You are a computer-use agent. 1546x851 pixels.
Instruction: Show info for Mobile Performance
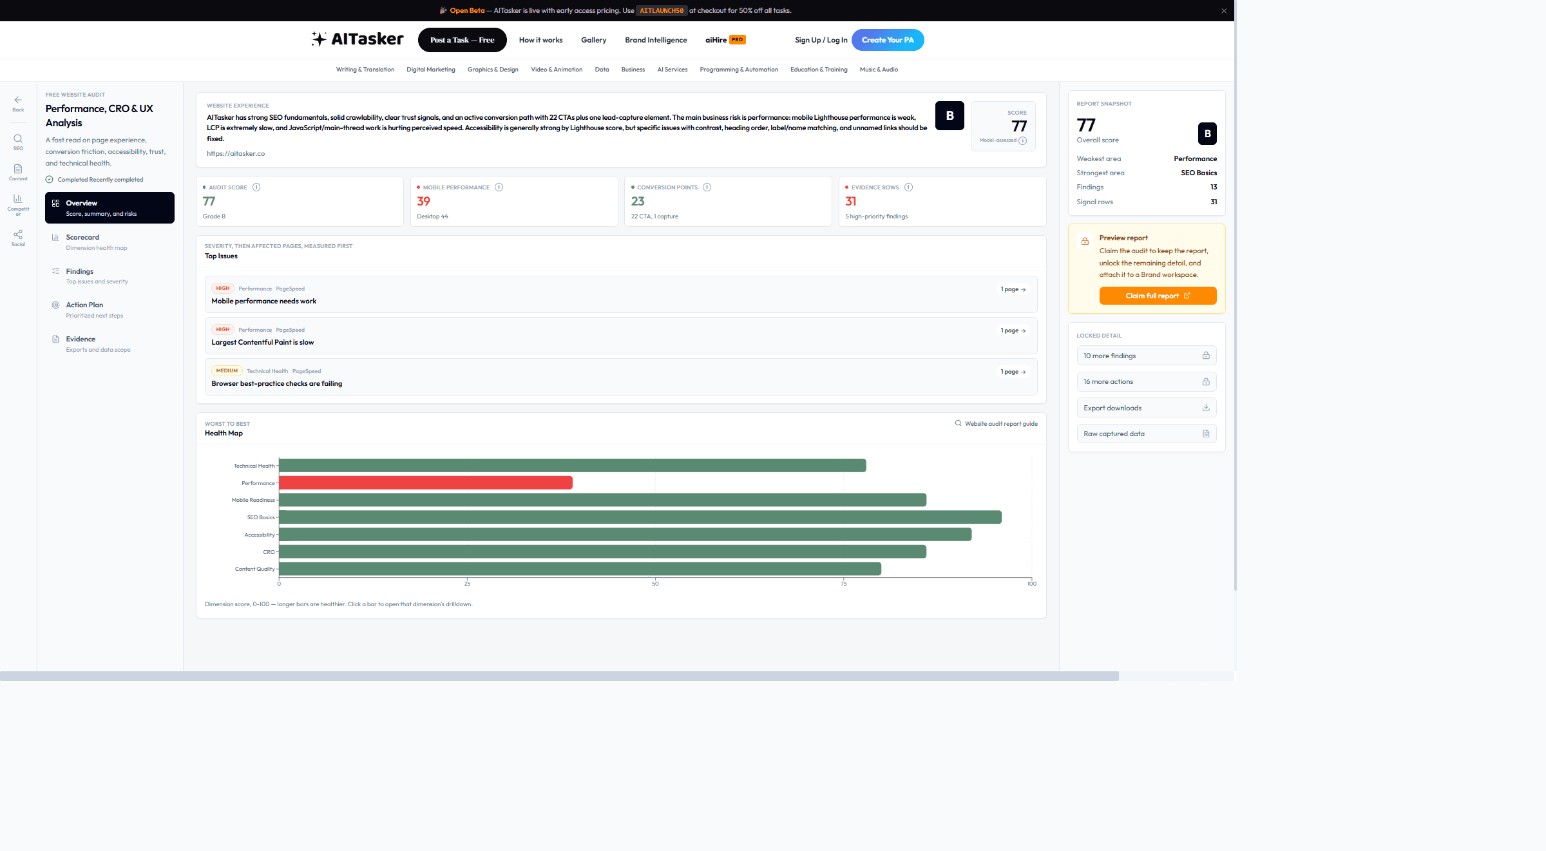(499, 187)
